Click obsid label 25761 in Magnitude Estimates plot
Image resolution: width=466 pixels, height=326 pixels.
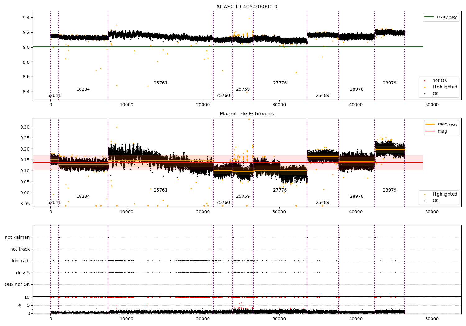point(161,190)
